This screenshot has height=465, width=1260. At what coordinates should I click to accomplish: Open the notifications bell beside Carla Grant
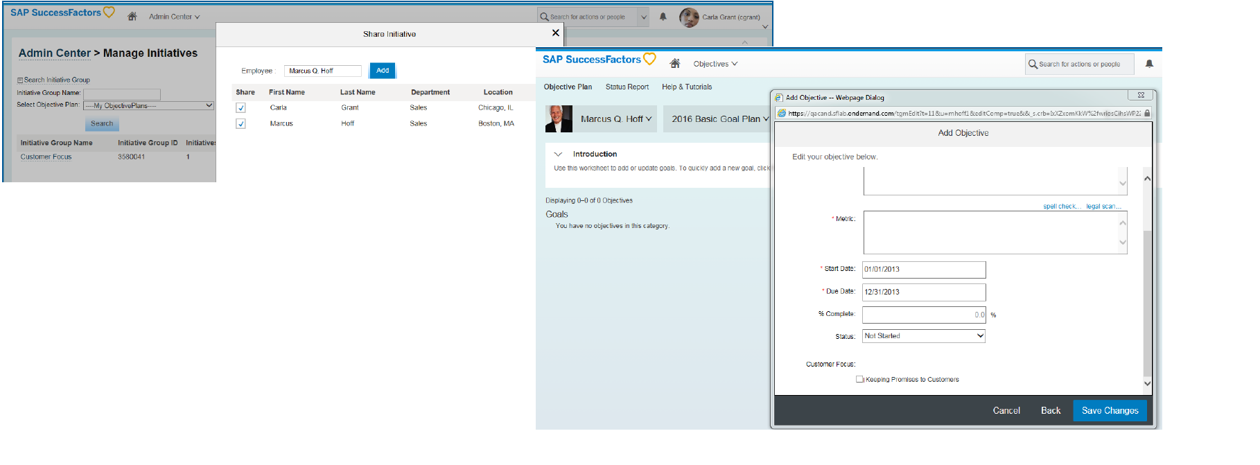pyautogui.click(x=663, y=17)
